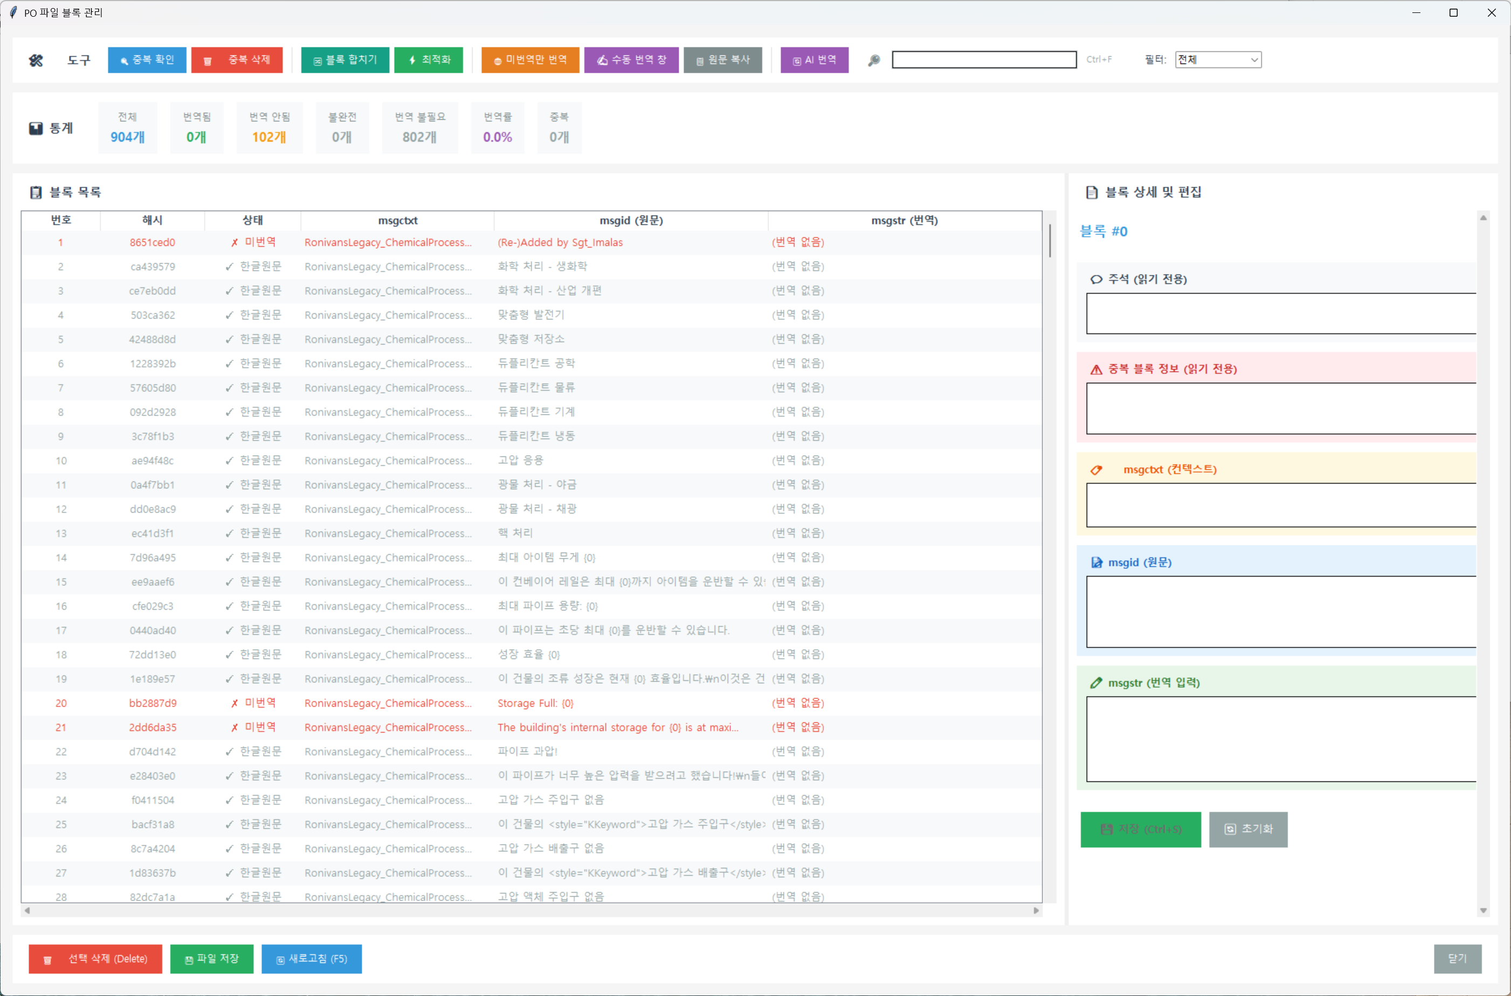Sort by the msgid (원문) column header
Image resolution: width=1511 pixels, height=996 pixels.
[631, 220]
